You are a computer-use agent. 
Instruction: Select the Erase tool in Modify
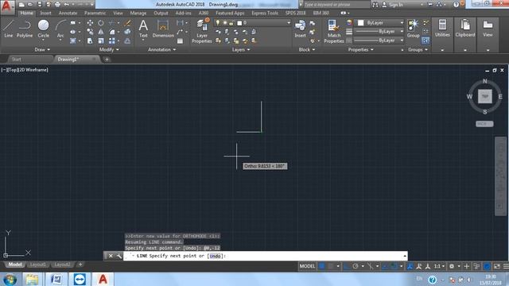[127, 23]
